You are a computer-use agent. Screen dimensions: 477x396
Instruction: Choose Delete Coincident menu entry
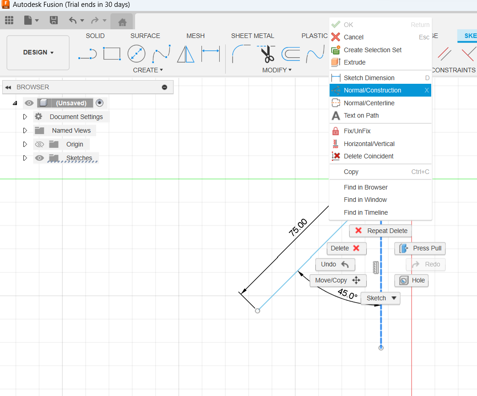tap(380, 156)
